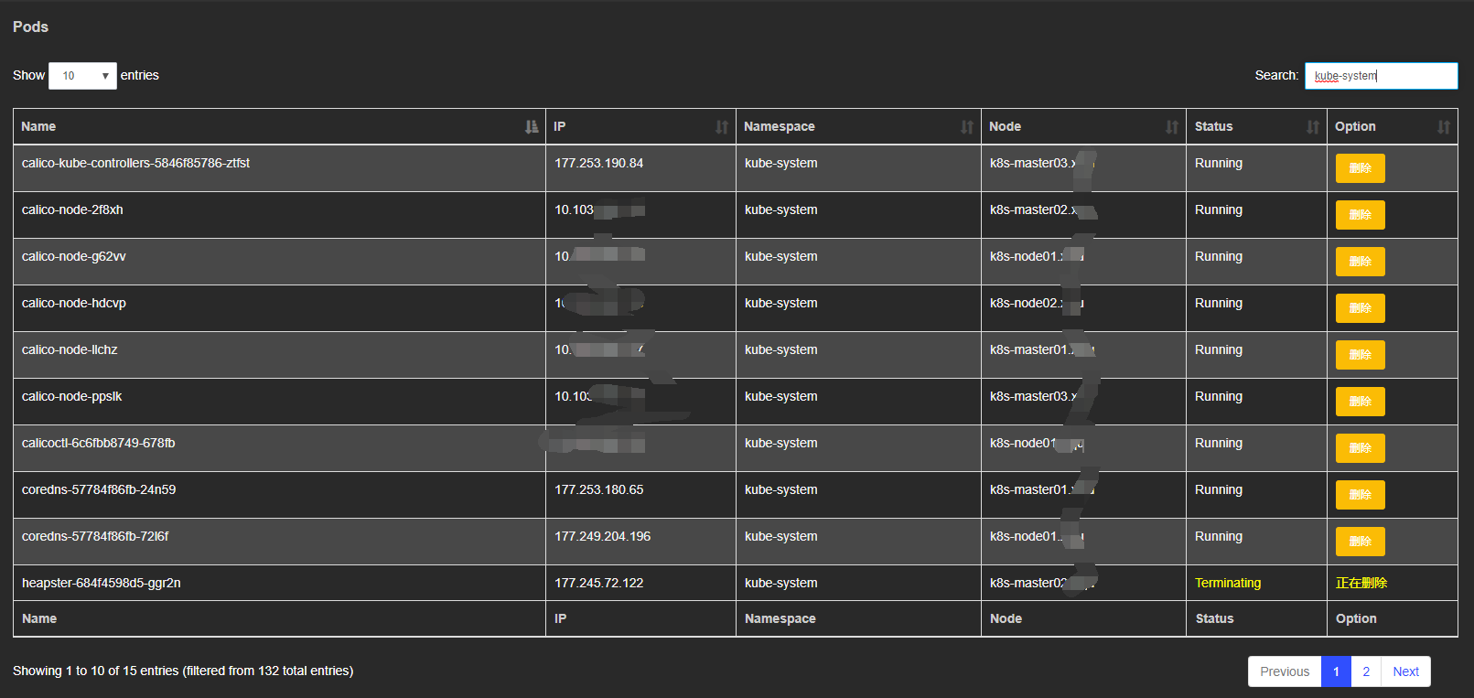Sort table by Name column icon
Viewport: 1474px width, 698px height.
coord(532,127)
